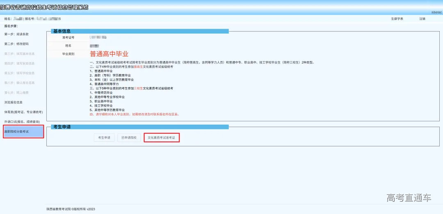Click the sneac logo text in header
This screenshot has height=214, width=443.
coord(436,12)
